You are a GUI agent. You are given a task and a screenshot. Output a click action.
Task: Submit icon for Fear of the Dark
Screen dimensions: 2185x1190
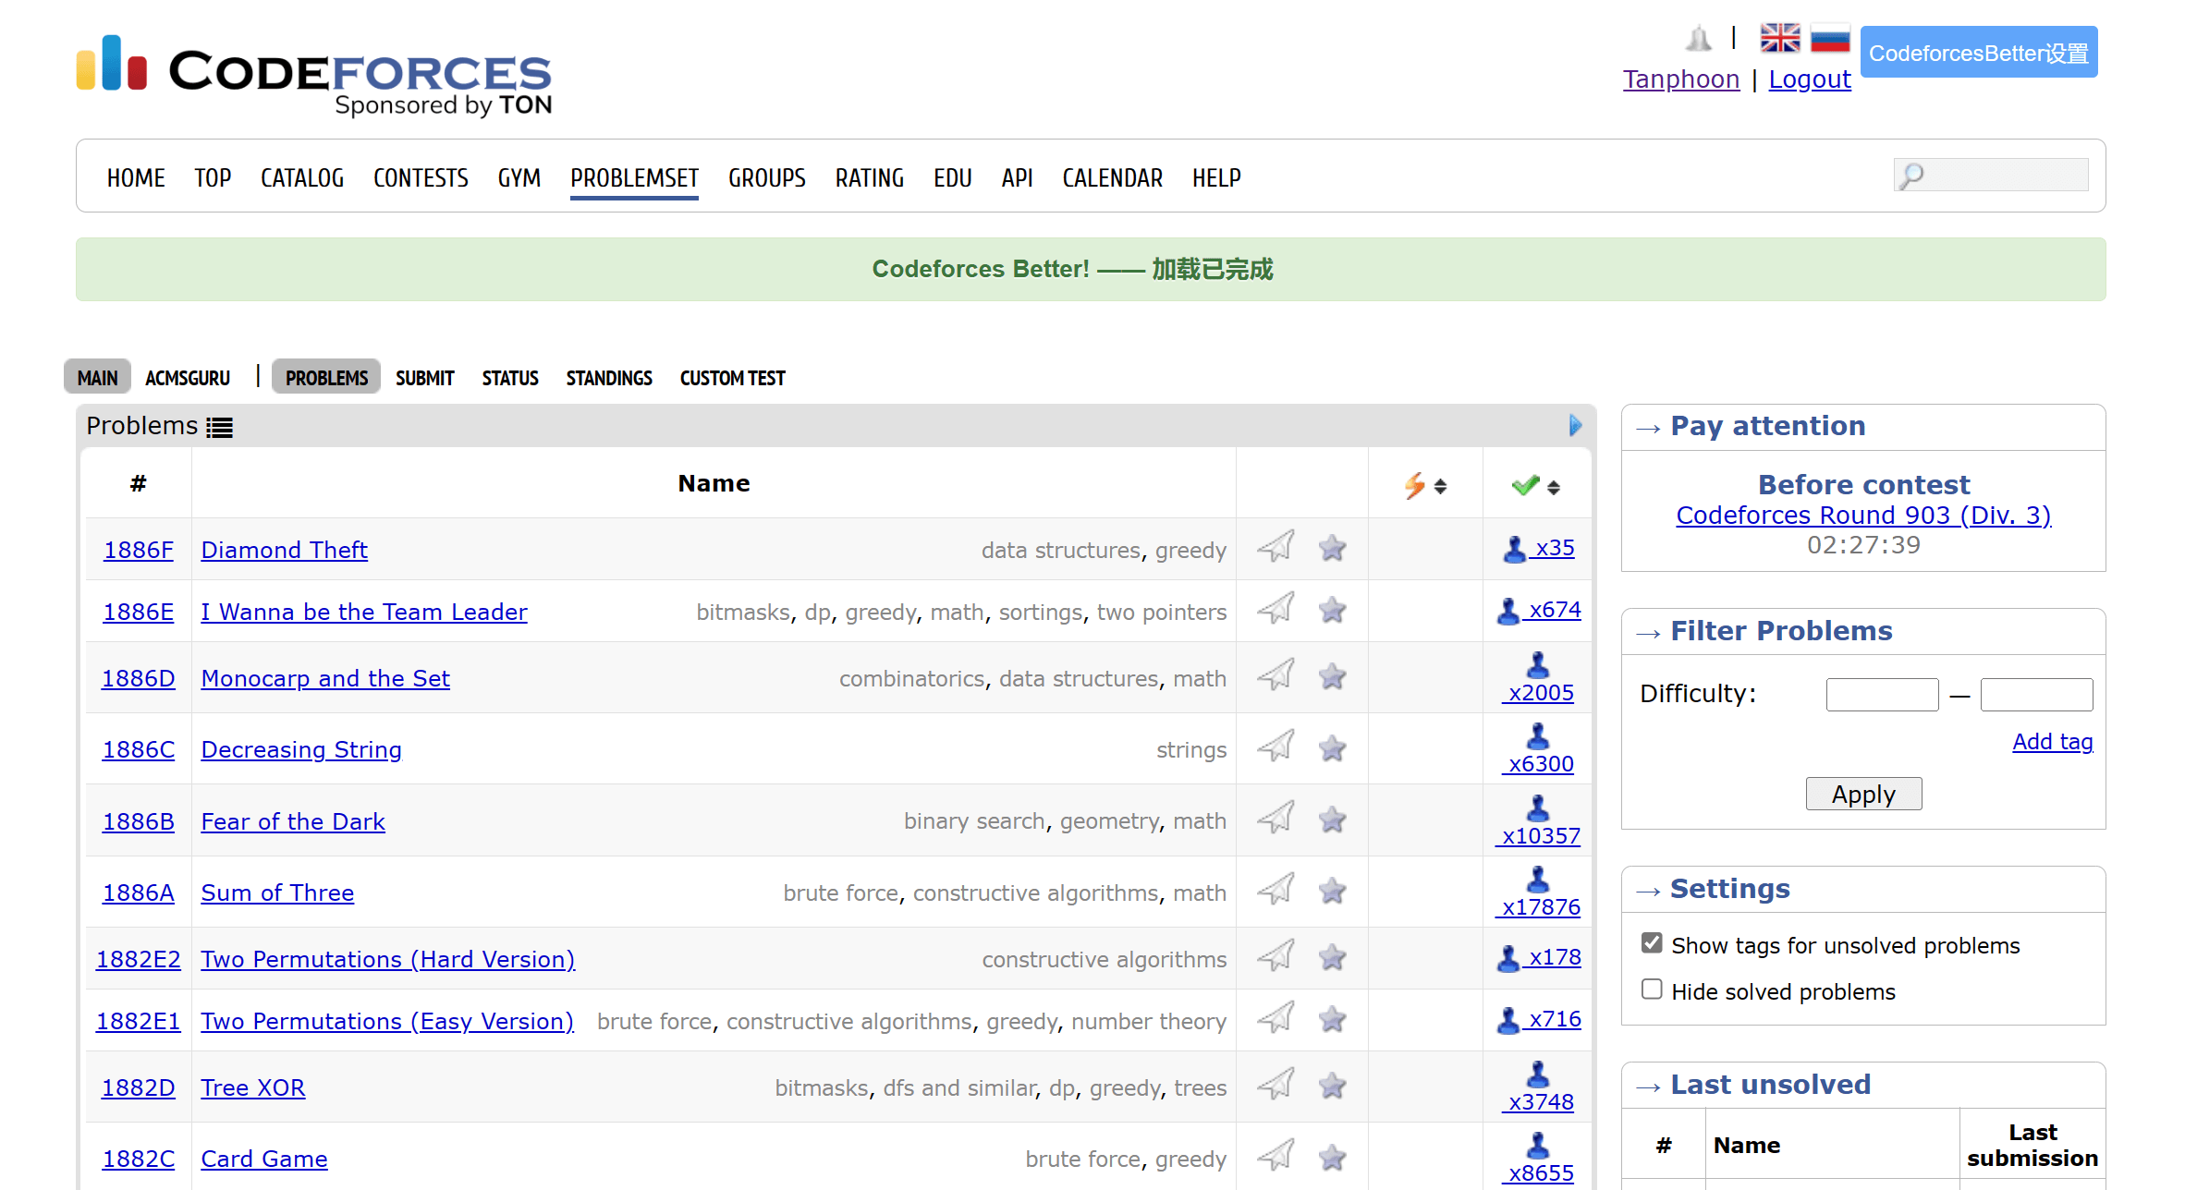point(1276,819)
